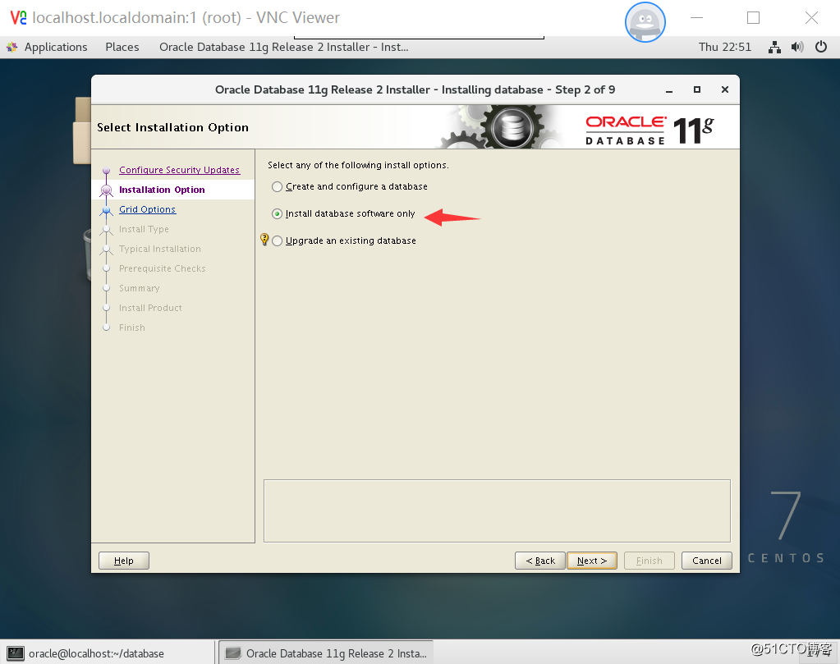Click the Back button
This screenshot has width=840, height=664.
(540, 561)
